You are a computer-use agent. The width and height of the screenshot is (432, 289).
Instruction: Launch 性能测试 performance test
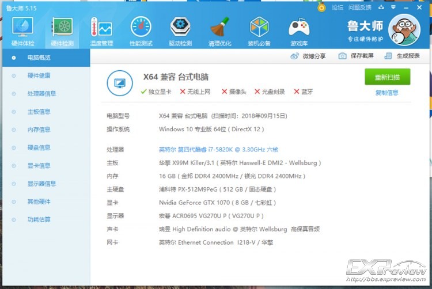click(141, 31)
